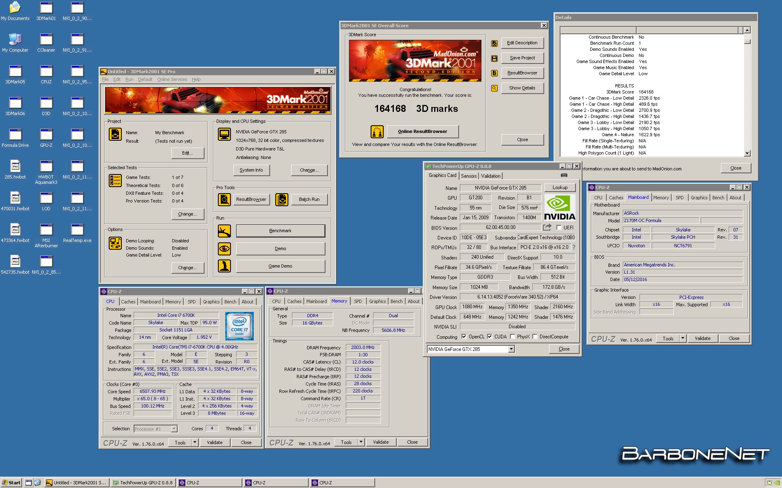Select the Untitled - 3DMark2001 taskbar item
The width and height of the screenshot is (782, 488).
pos(76,483)
